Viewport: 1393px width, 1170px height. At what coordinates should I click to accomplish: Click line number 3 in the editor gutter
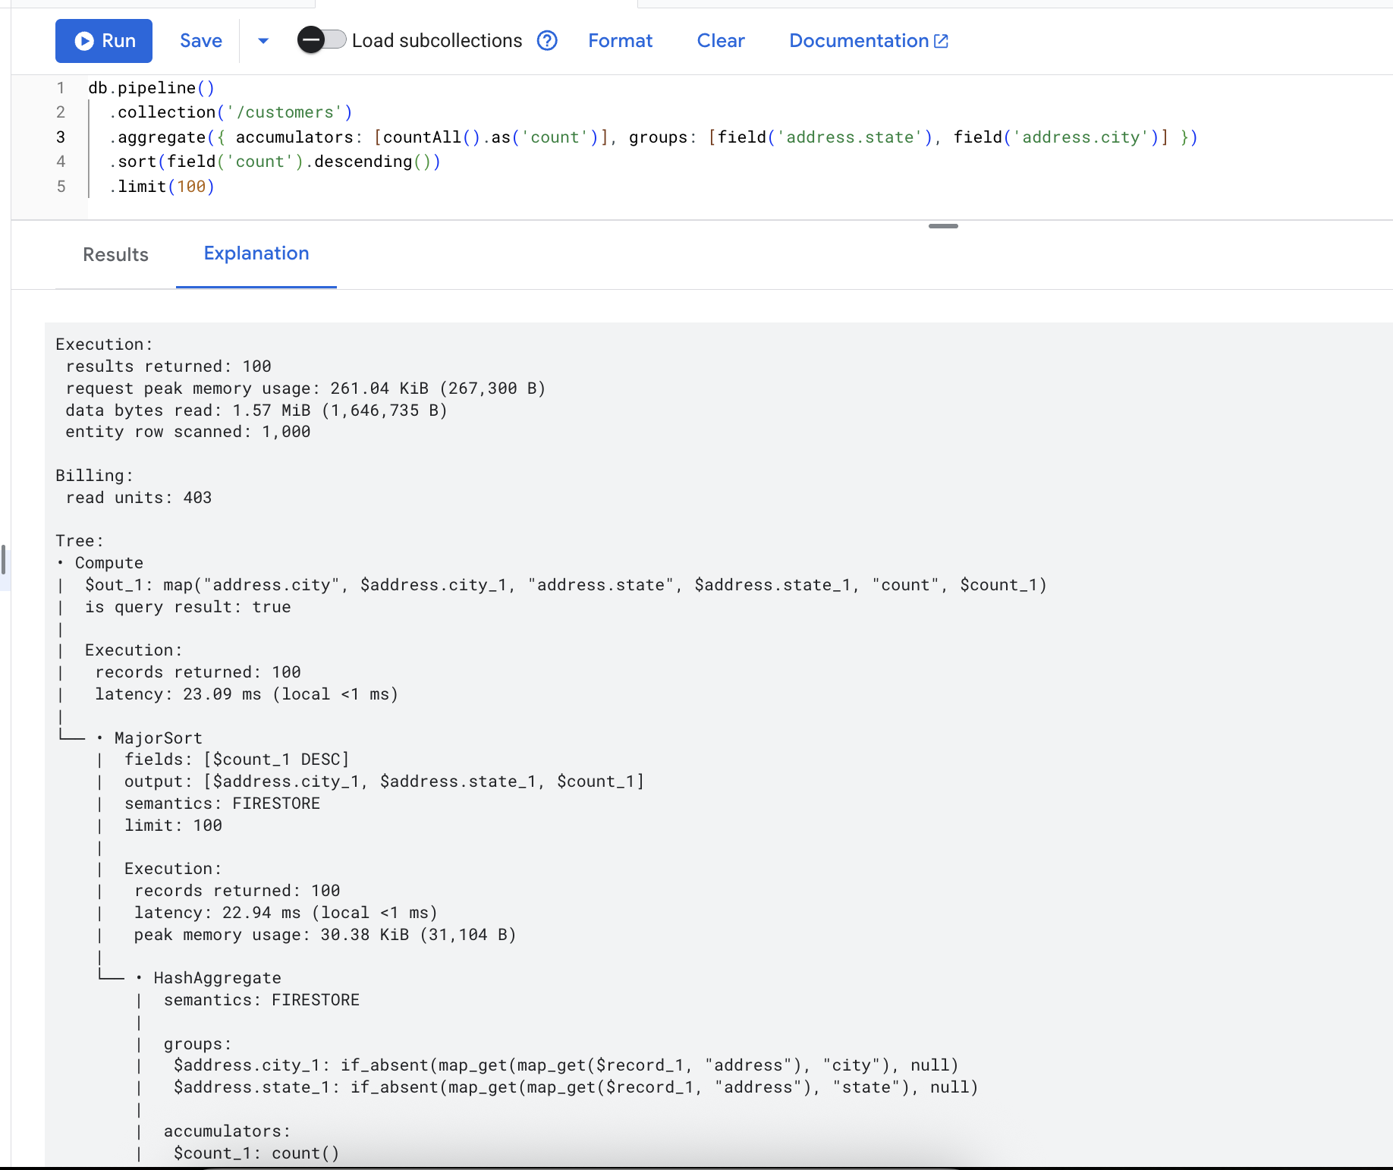pos(61,137)
